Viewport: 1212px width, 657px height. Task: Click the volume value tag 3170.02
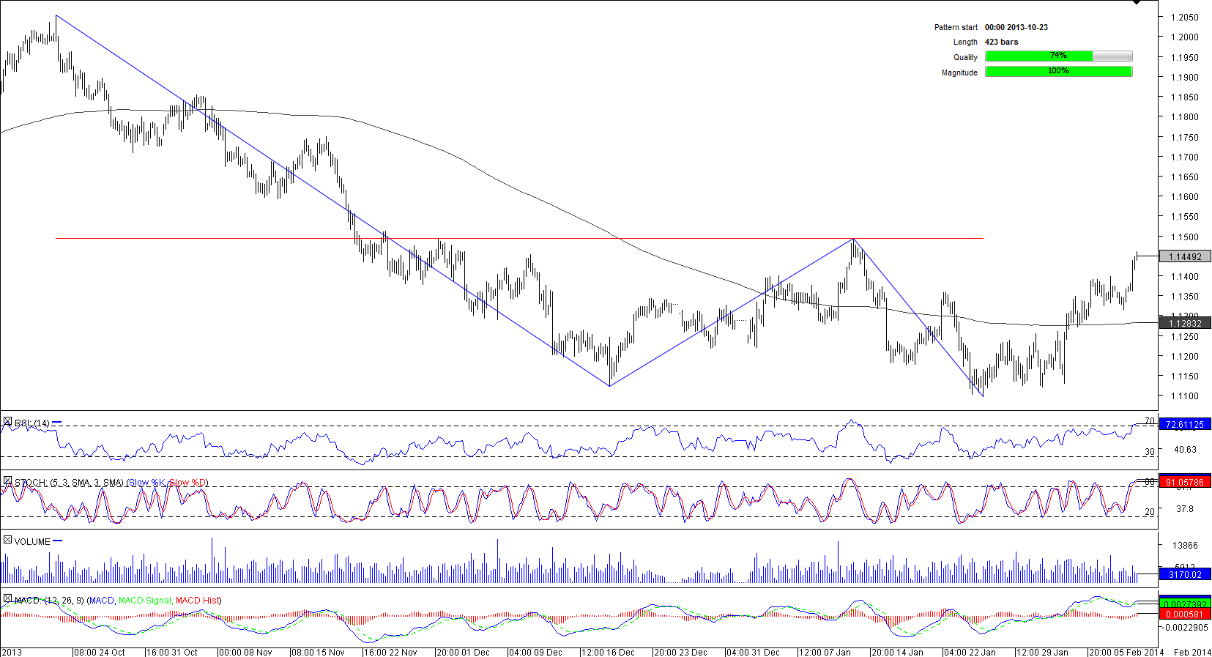(1185, 574)
